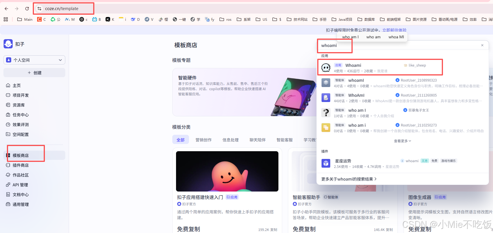The width and height of the screenshot is (493, 233).
Task: Open 通用管理 in sidebar
Action: (x=34, y=204)
